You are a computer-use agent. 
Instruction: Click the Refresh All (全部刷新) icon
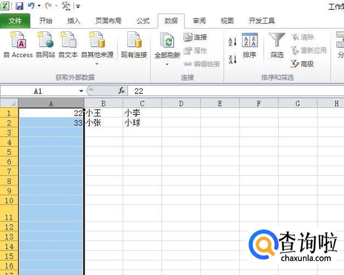[x=167, y=40]
